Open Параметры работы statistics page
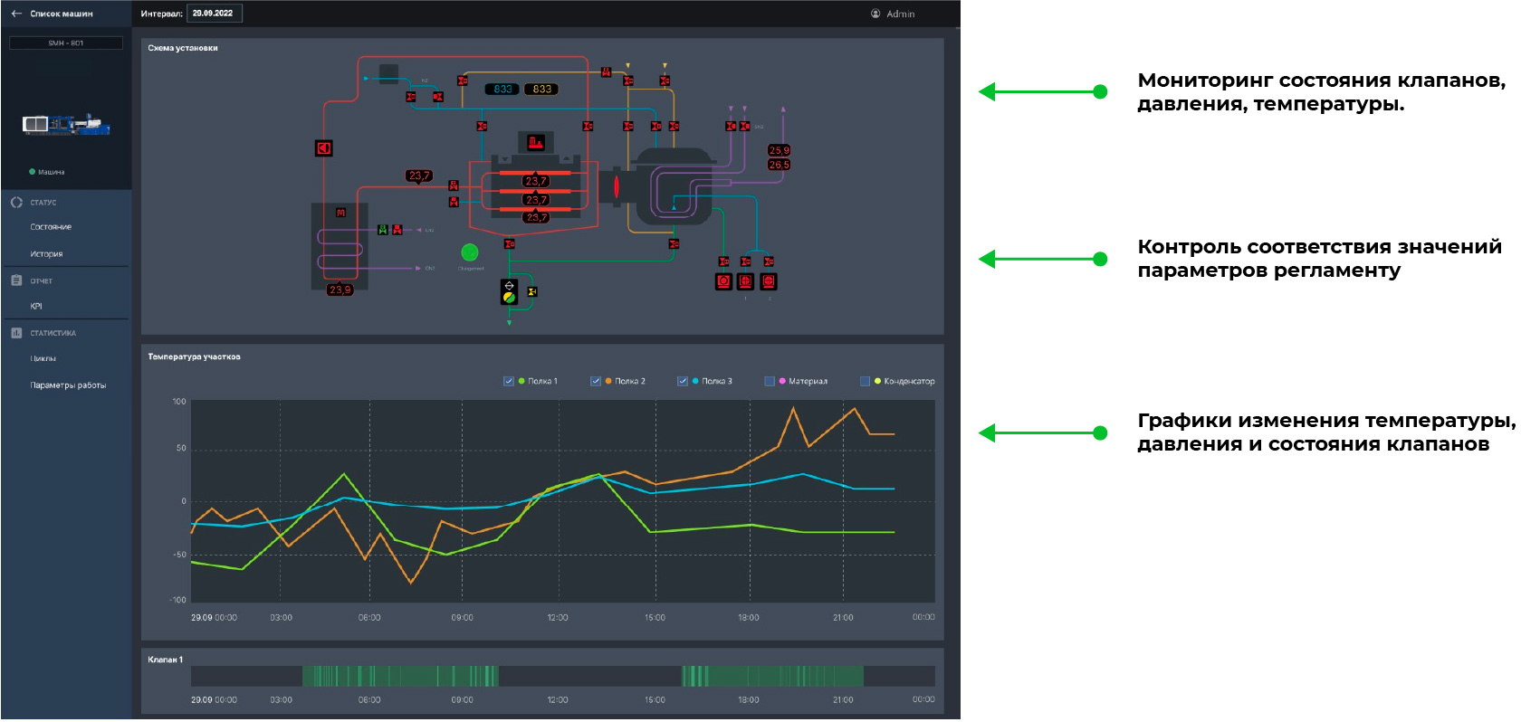The width and height of the screenshot is (1521, 722). (x=68, y=385)
